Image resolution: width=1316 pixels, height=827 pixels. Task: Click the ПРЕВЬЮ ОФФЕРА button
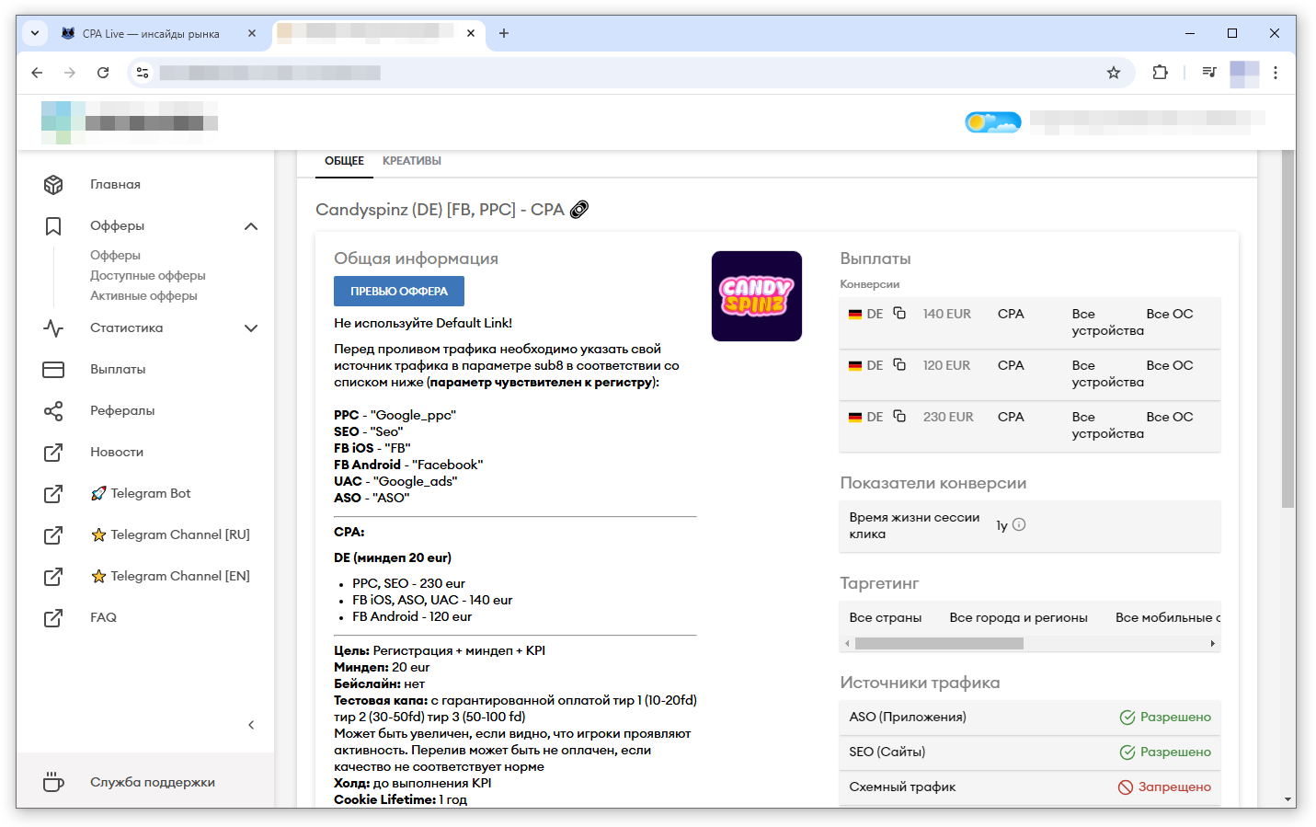399,291
